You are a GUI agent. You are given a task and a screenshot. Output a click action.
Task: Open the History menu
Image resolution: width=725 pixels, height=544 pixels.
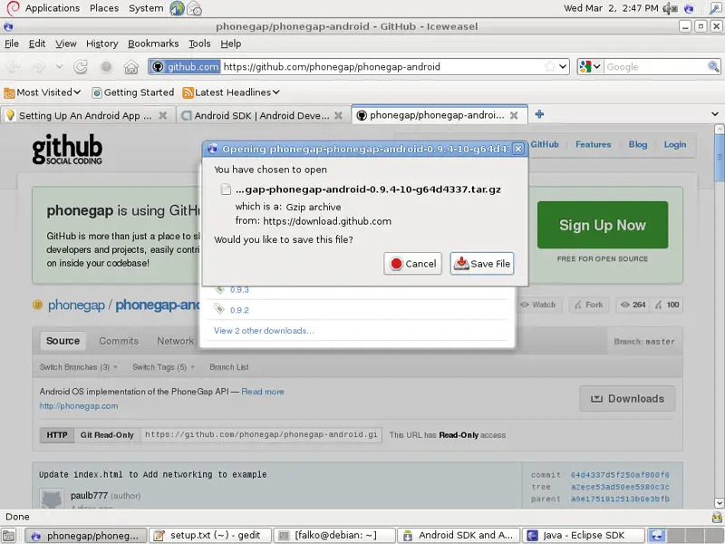[102, 44]
